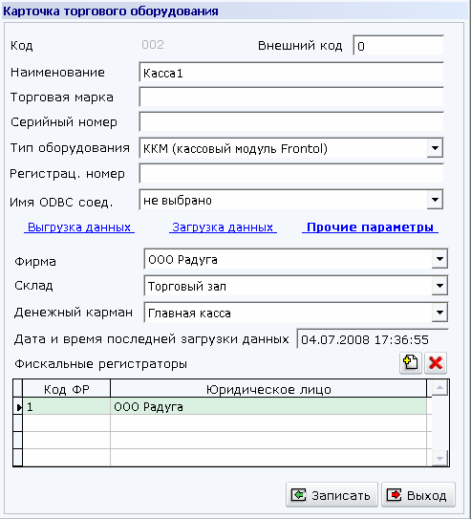This screenshot has height=519, width=471.
Task: Click the Внешний код input field
Action: point(398,45)
